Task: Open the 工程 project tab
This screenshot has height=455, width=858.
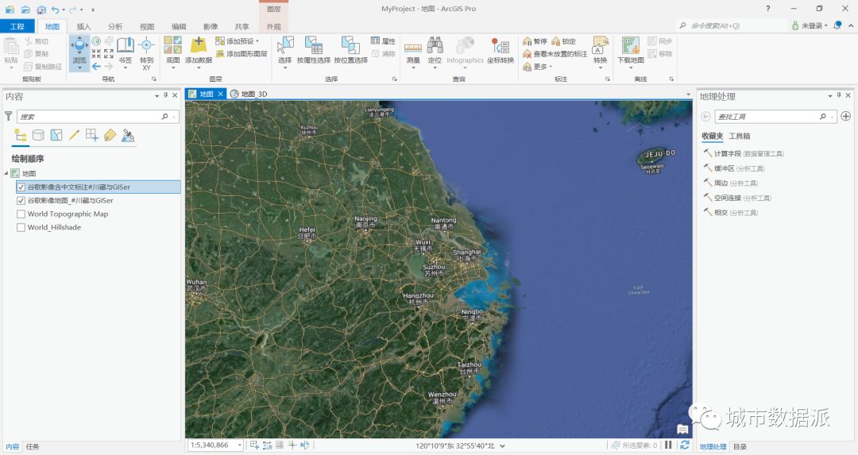Action: point(17,26)
